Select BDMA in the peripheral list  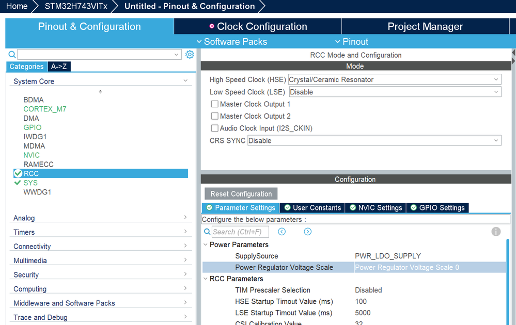coord(34,100)
